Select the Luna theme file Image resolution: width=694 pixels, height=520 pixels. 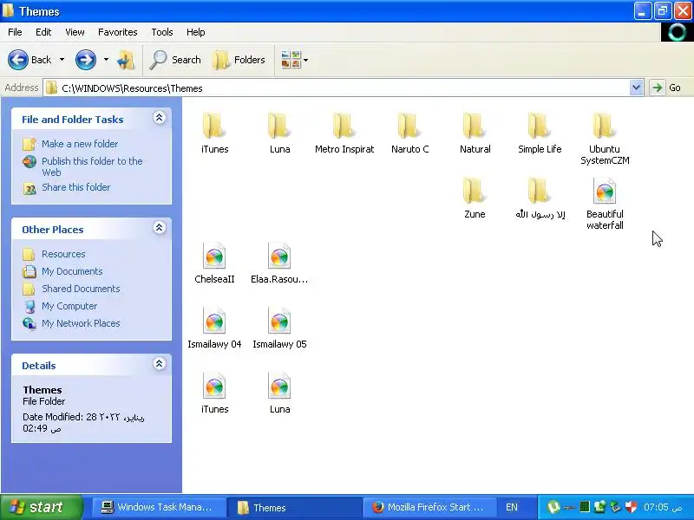279,393
